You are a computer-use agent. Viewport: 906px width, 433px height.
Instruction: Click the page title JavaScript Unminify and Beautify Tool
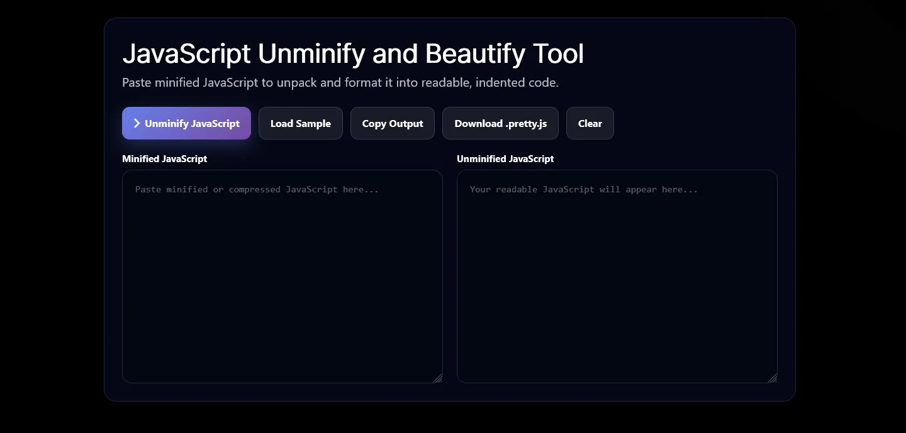click(353, 53)
